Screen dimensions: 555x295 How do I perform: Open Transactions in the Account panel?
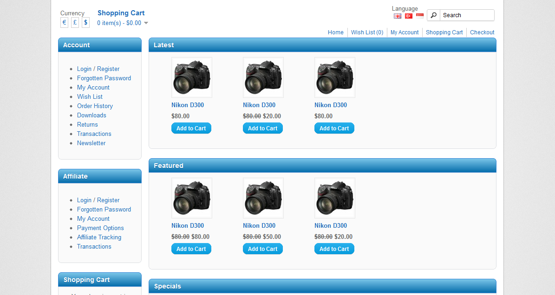point(94,134)
